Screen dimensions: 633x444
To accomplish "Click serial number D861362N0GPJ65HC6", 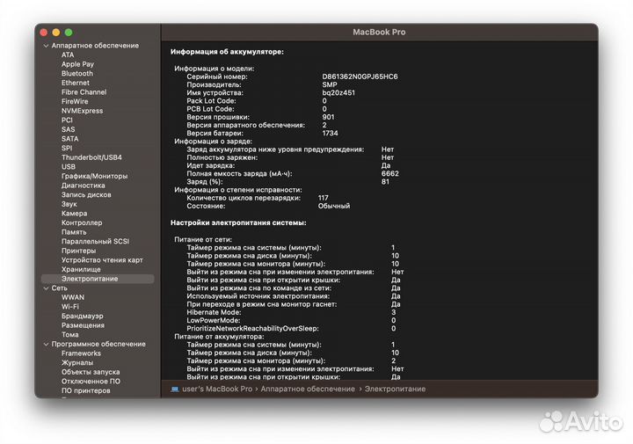I will click(x=360, y=76).
